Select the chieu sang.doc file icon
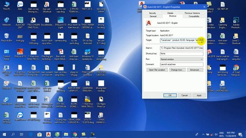The image size is (246, 138). click(x=236, y=55)
